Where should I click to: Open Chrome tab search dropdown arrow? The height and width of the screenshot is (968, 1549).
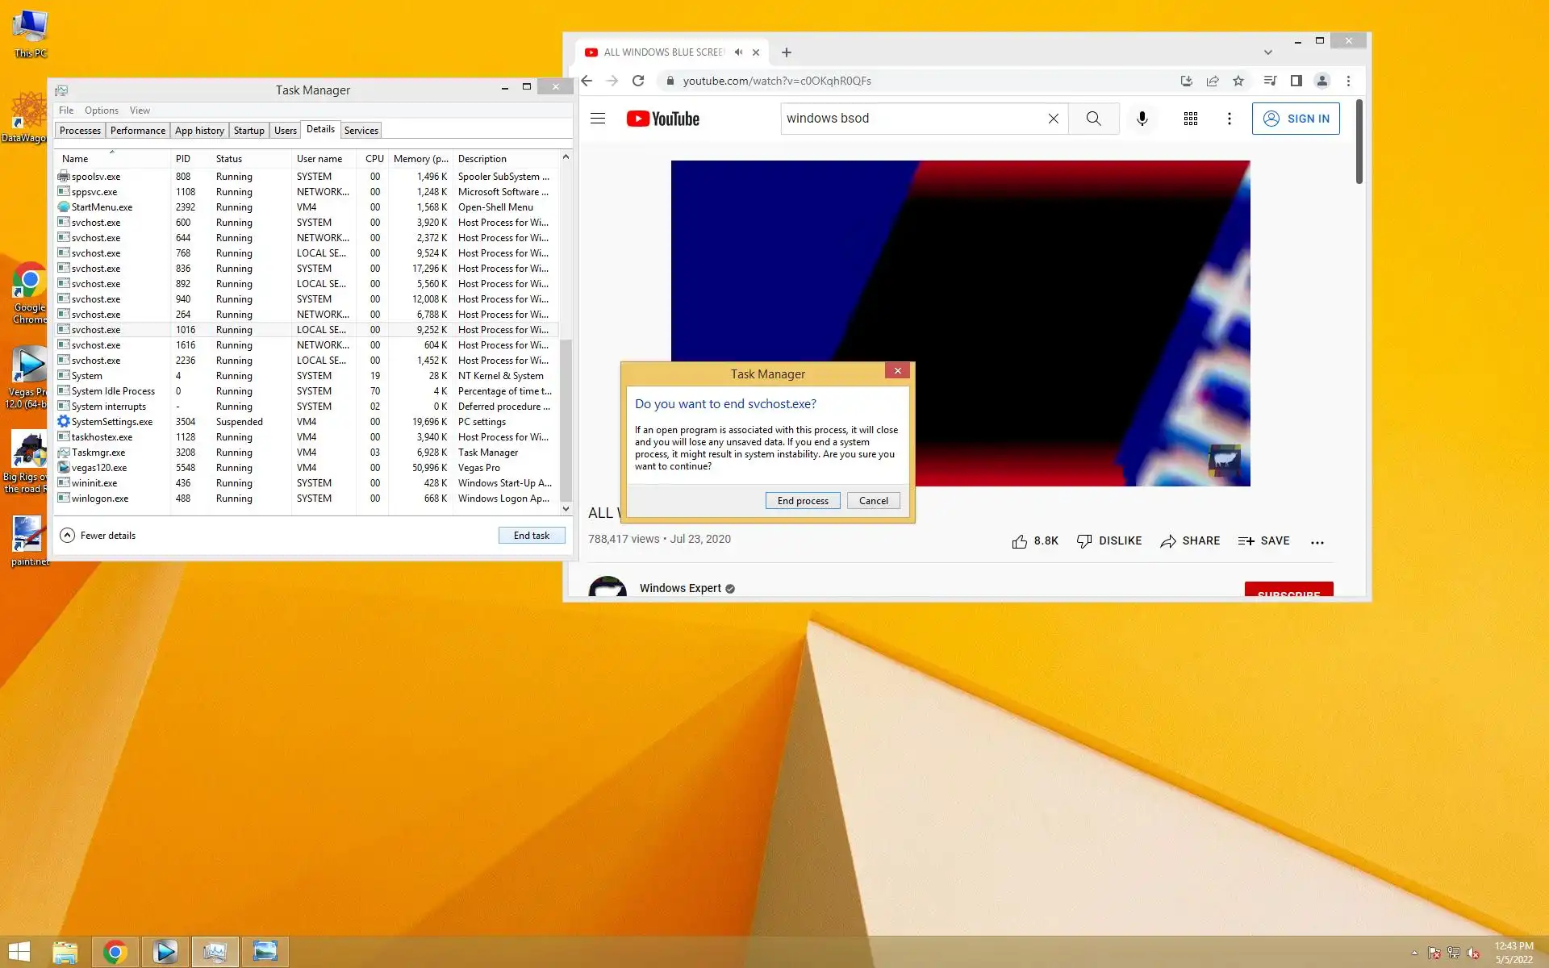pos(1267,52)
